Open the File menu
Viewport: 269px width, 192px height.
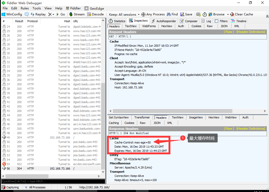point(5,8)
